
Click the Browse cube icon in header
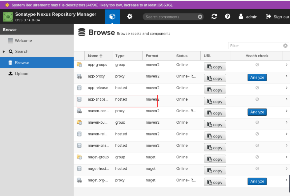tap(112, 17)
